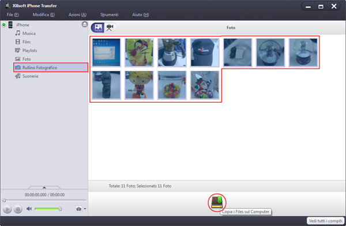Select the white plate photo thumbnail
This screenshot has height=226, width=346.
(238, 52)
